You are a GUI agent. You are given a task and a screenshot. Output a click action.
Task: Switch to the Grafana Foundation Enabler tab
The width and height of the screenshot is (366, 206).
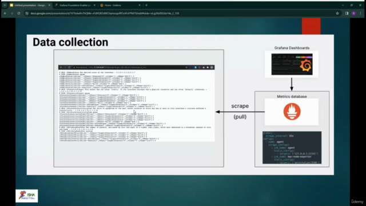pyautogui.click(x=74, y=5)
